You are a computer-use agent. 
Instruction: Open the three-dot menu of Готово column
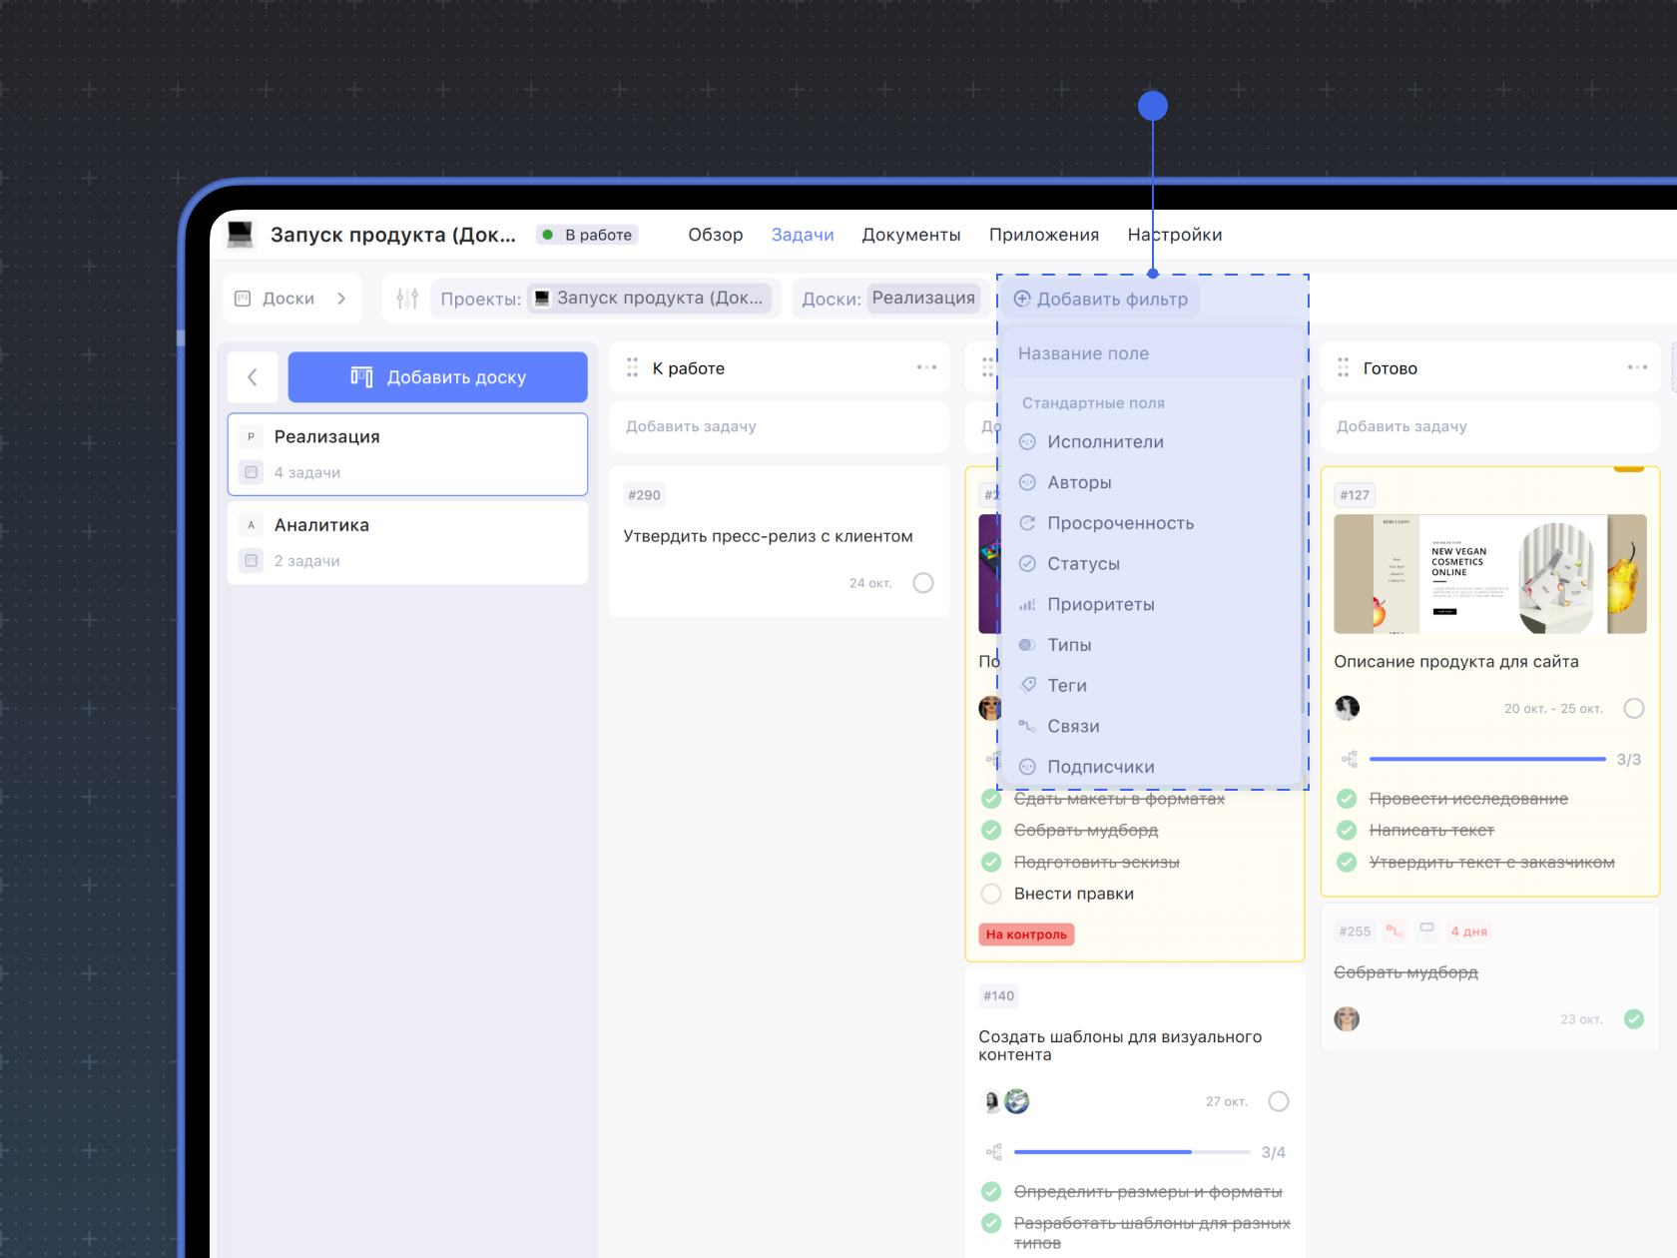1637,367
